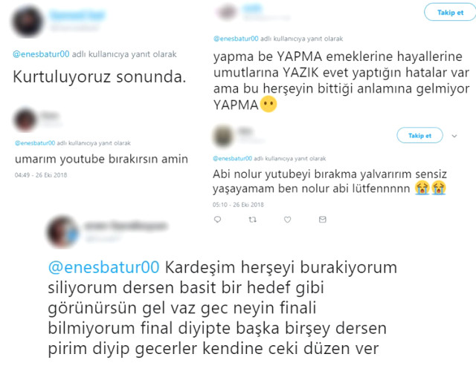Open @enesbatur00 mention above Kurtuluyoruz sonunda
The height and width of the screenshot is (380, 476).
tap(41, 54)
